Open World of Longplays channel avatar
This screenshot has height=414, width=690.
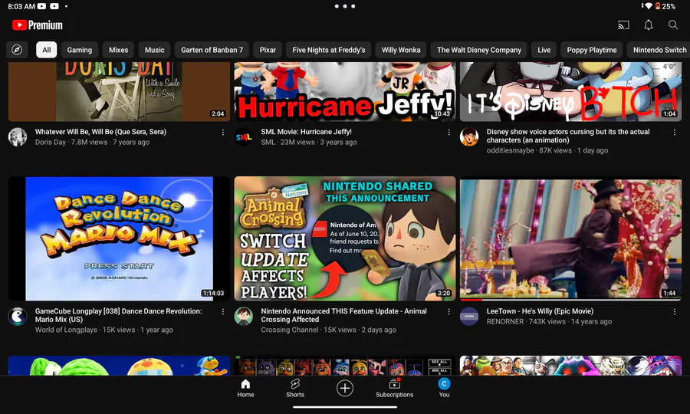pyautogui.click(x=18, y=317)
